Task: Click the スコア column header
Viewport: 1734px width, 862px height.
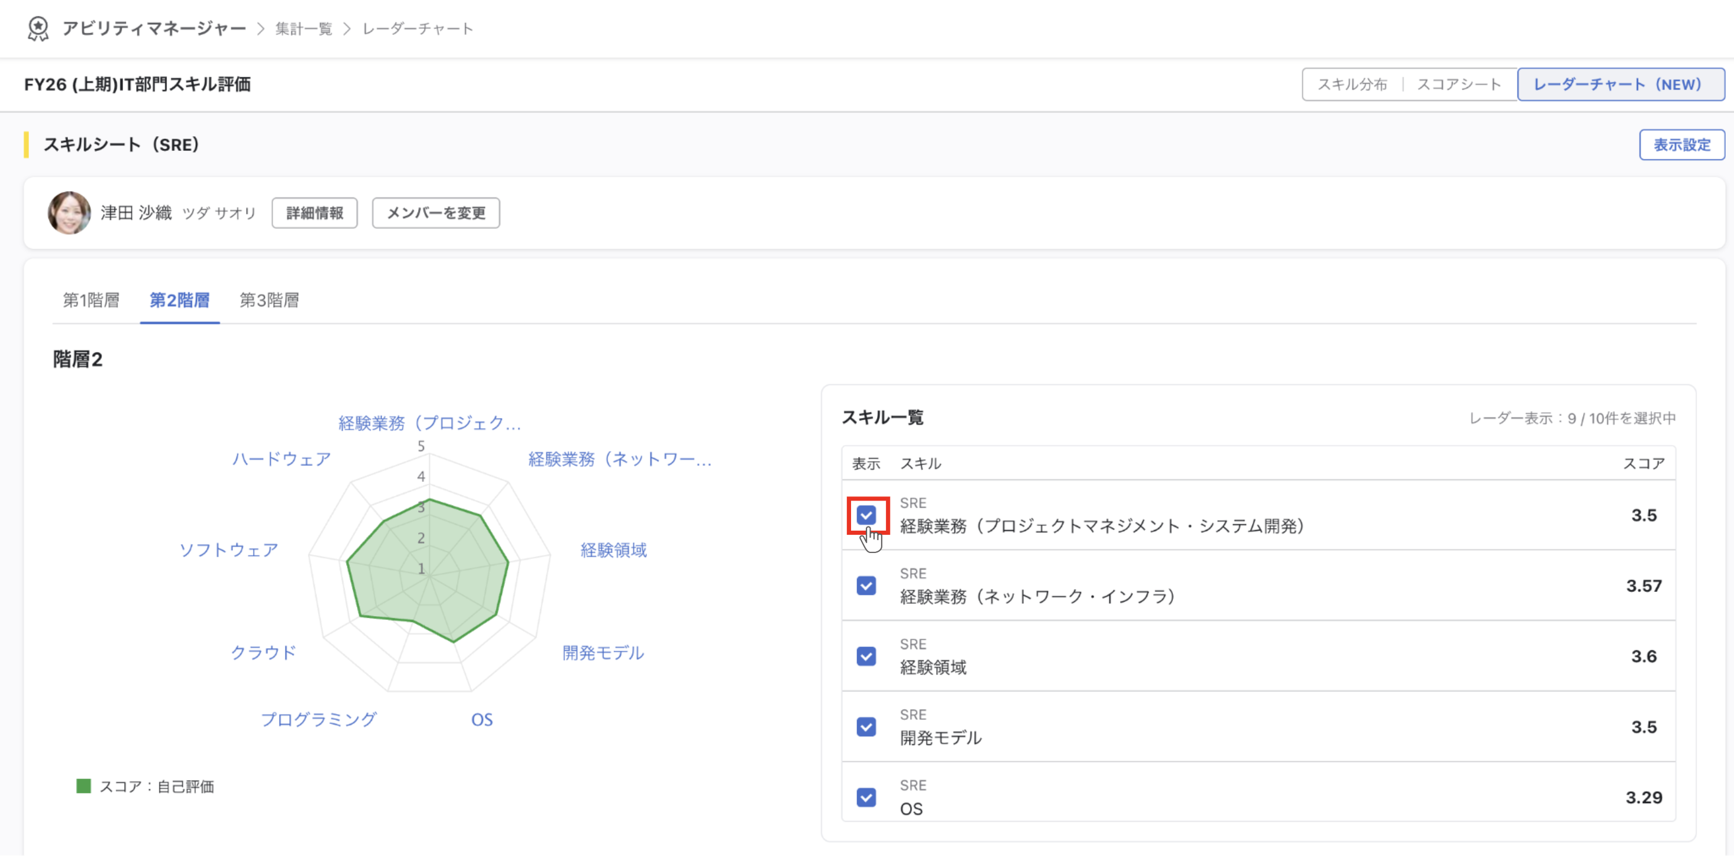Action: 1644,463
